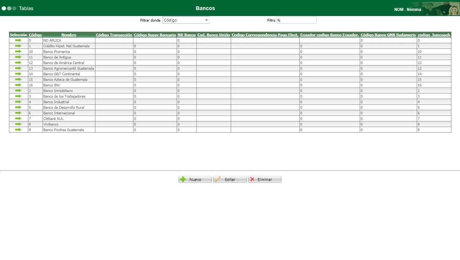Click the Banco G&T Continental name cell
The width and height of the screenshot is (460, 260).
pos(69,74)
